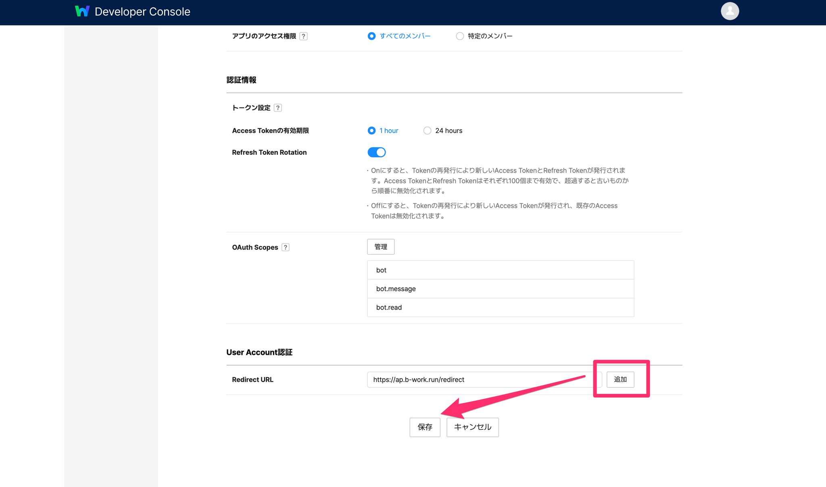Image resolution: width=826 pixels, height=487 pixels.
Task: Choose 24 hours token expiry
Action: point(427,131)
